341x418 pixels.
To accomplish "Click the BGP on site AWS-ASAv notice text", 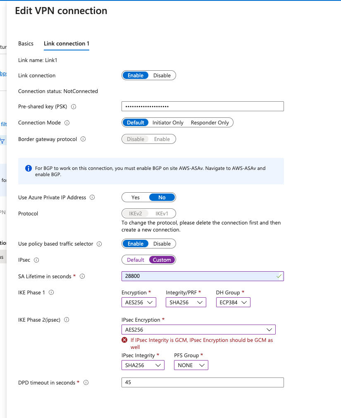I will (150, 172).
